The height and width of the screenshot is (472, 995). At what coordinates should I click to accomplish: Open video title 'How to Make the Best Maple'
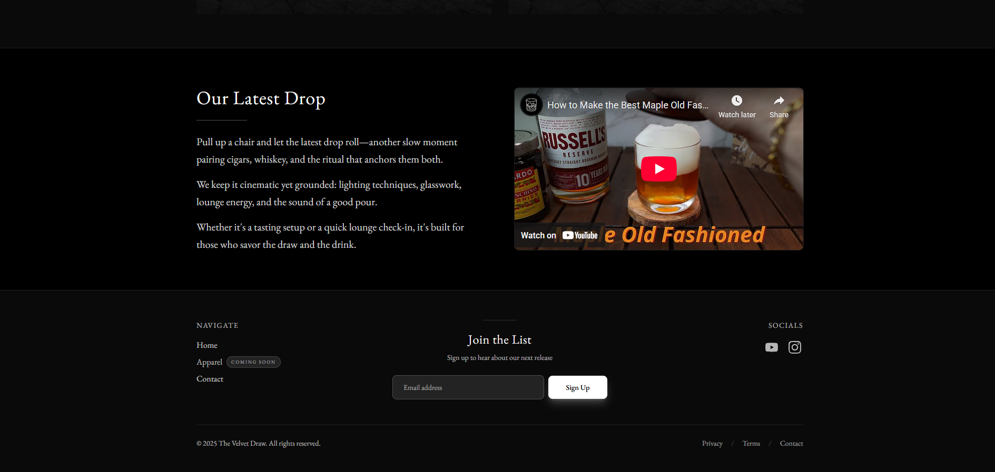pyautogui.click(x=627, y=105)
